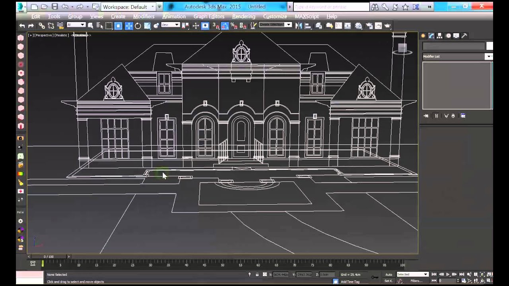Viewport: 509px width, 286px height.
Task: Click the Mirror tool icon
Action: [x=299, y=26]
